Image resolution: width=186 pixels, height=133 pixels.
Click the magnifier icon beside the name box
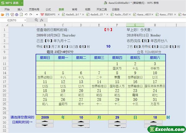pyautogui.click(x=36, y=20)
